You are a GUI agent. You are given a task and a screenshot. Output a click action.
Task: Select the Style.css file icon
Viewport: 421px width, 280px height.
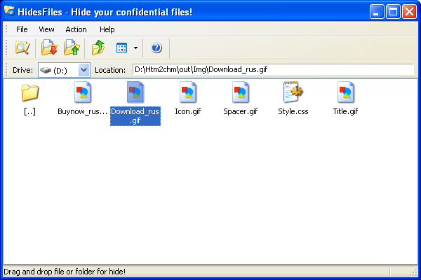pyautogui.click(x=292, y=92)
